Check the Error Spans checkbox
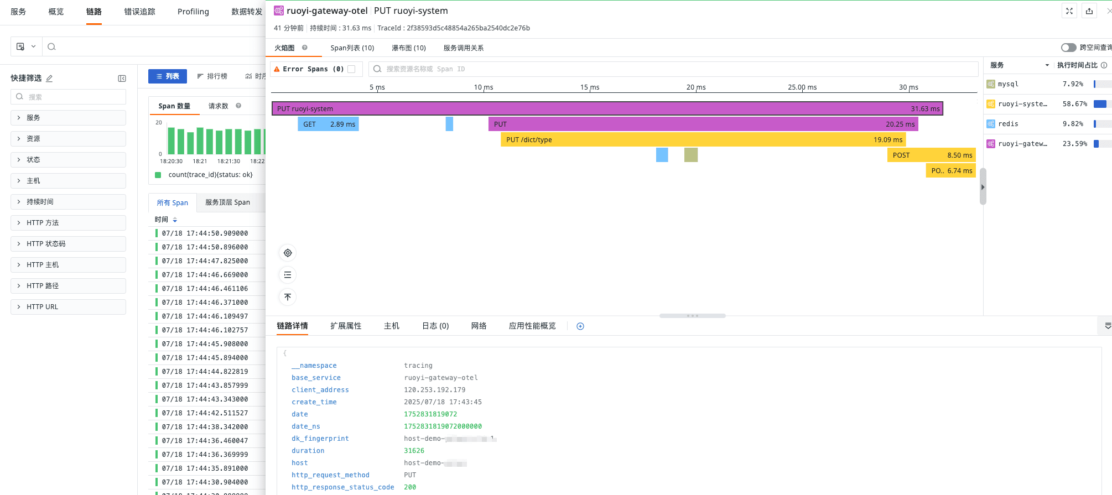Image resolution: width=1112 pixels, height=495 pixels. [351, 69]
